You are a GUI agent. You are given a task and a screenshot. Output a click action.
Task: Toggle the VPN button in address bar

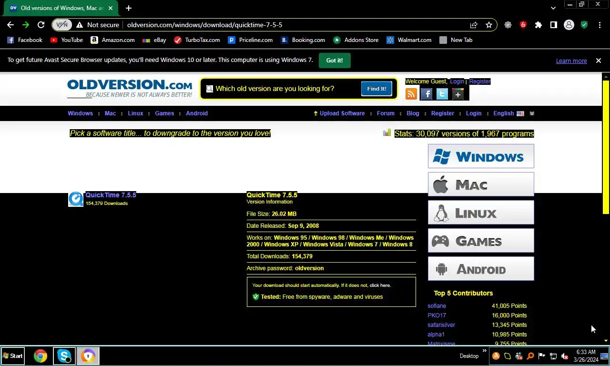click(x=62, y=25)
